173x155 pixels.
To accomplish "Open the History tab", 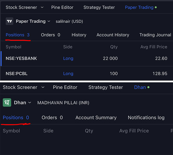I will (79, 35).
